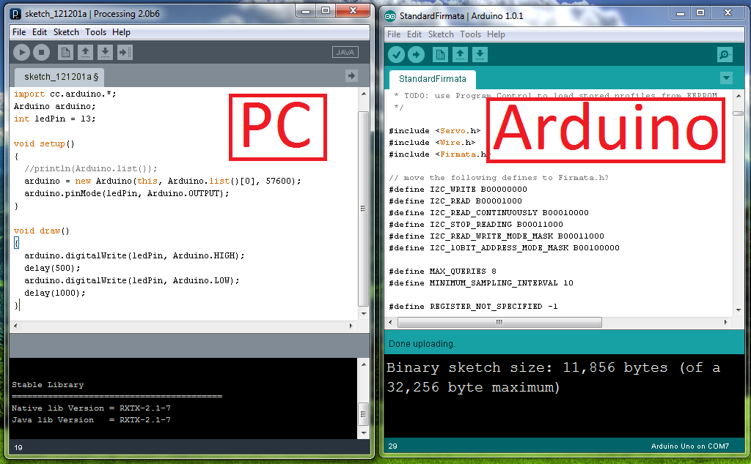Open the Tools menu in Arduino

pyautogui.click(x=470, y=34)
